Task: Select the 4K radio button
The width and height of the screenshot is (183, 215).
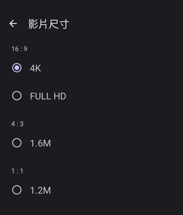Action: tap(17, 68)
